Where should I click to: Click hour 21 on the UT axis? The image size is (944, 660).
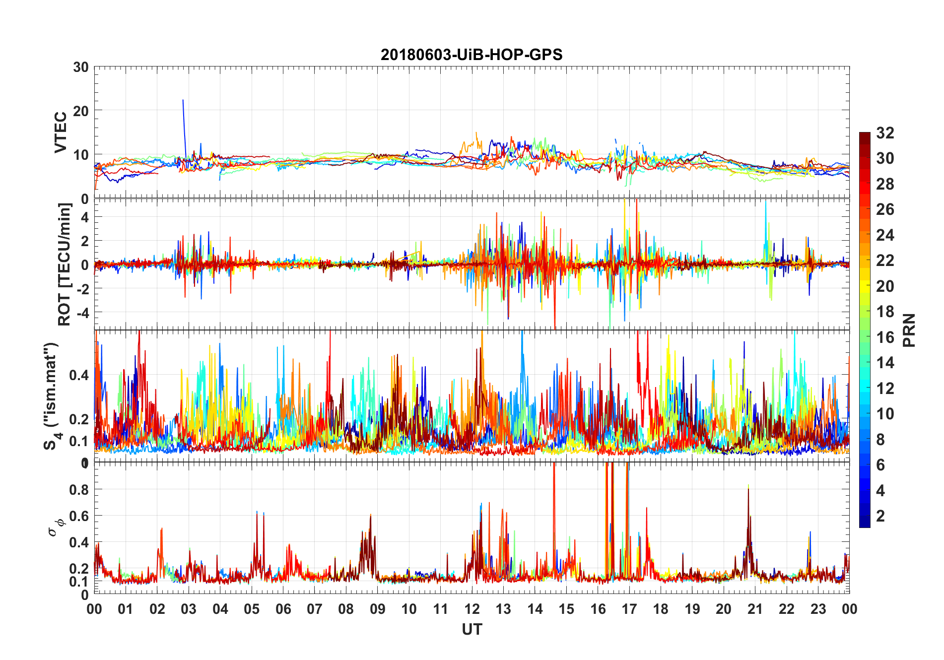[755, 609]
